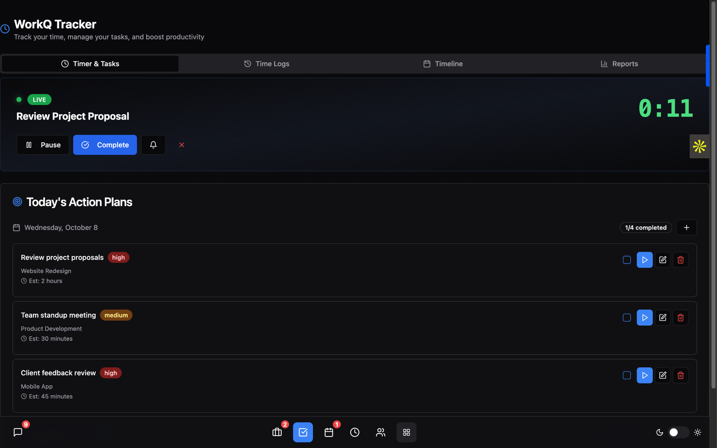Click the 0:11 timer display
Screen dimensions: 717x448
tap(666, 108)
